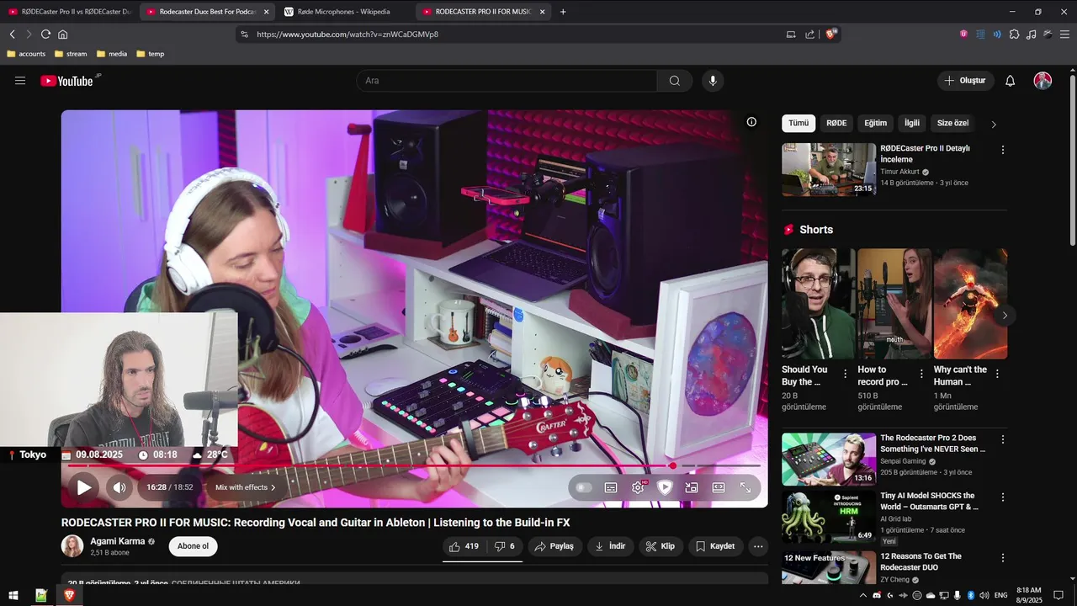
Task: Open the Agami Karma channel name
Action: pyautogui.click(x=118, y=541)
